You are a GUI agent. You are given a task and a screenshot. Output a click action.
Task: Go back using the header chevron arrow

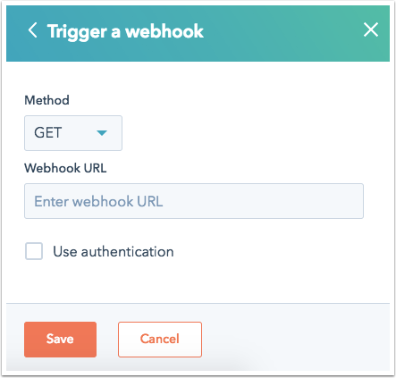click(33, 30)
